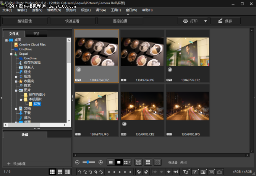
Task: Select Creative Cloud Files folder
Action: 32,45
